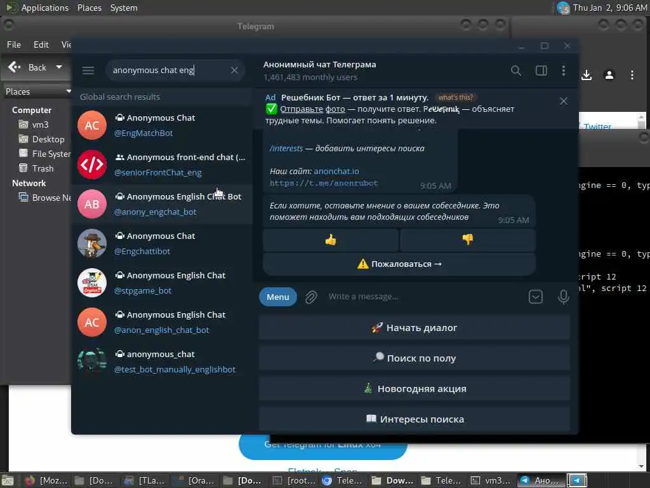Open the bot Menu button
Viewport: 650px width, 488px height.
[x=278, y=297]
